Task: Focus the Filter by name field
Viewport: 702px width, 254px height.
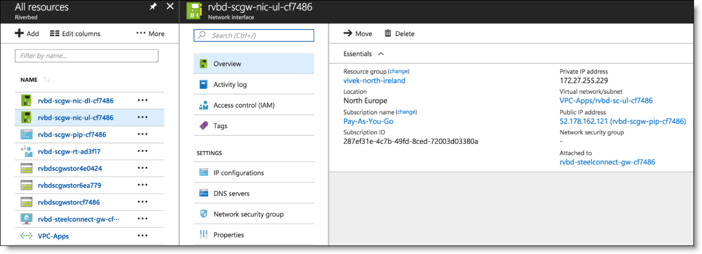Action: tap(87, 56)
